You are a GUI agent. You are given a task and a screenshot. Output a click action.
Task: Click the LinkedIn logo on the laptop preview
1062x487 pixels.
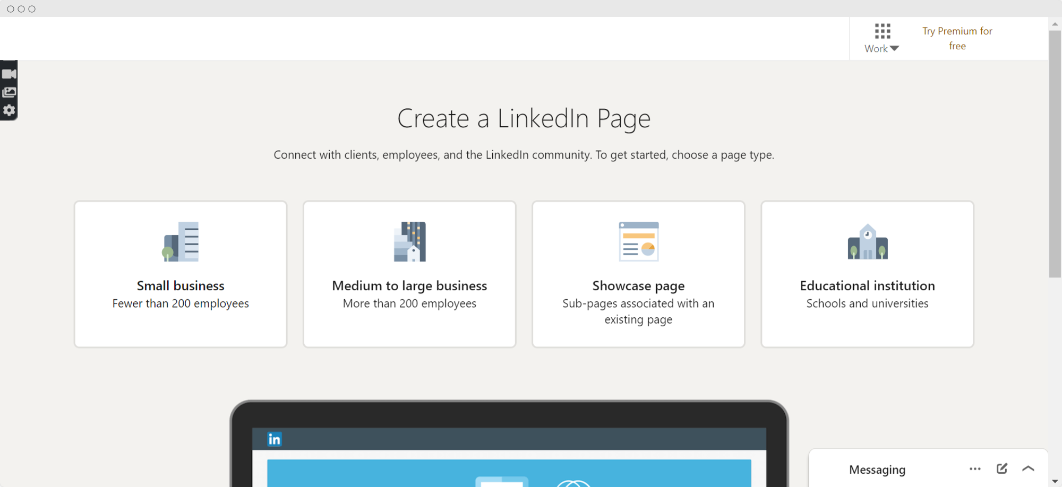(x=274, y=439)
